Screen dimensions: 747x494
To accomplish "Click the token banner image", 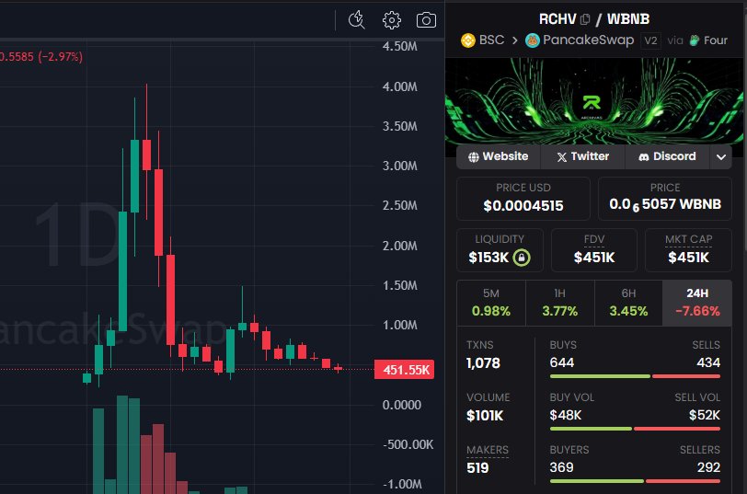I will click(594, 101).
